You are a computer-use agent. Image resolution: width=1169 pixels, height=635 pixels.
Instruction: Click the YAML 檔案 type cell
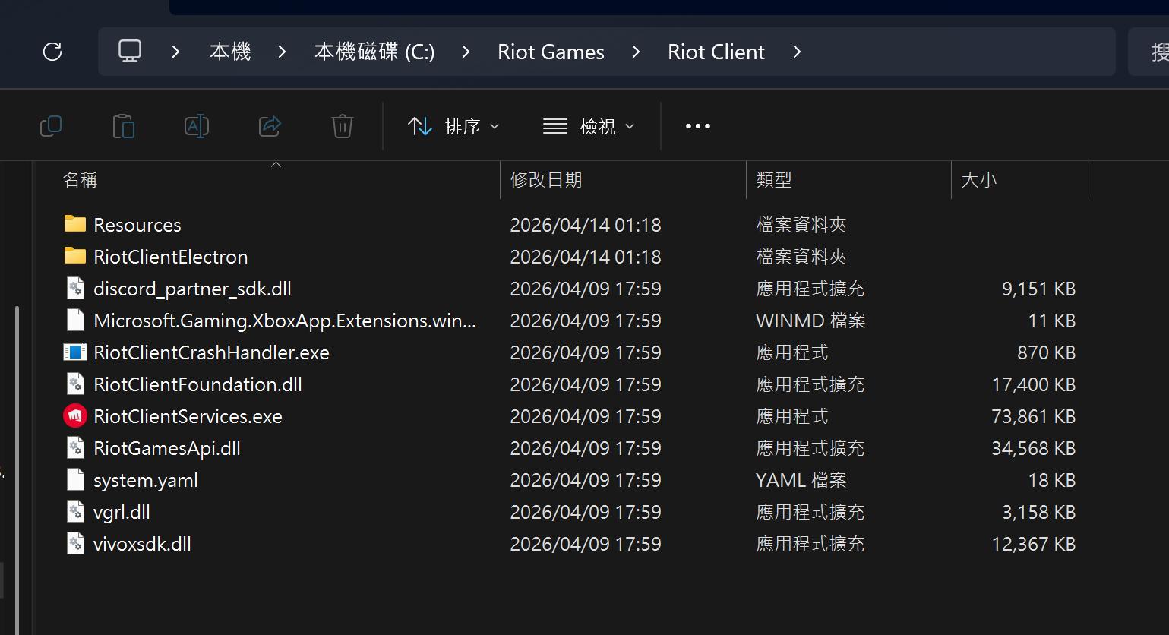pos(801,480)
